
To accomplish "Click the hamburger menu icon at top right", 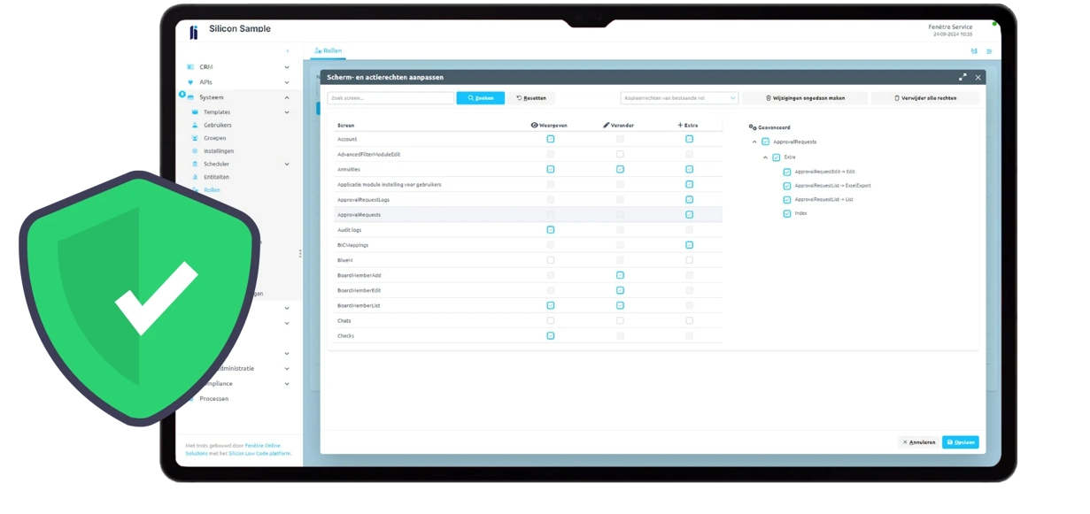I will (x=989, y=51).
